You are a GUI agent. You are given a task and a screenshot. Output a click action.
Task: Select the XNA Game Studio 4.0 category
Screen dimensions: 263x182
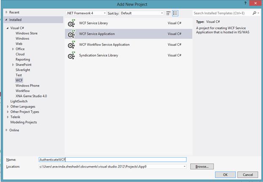31,96
